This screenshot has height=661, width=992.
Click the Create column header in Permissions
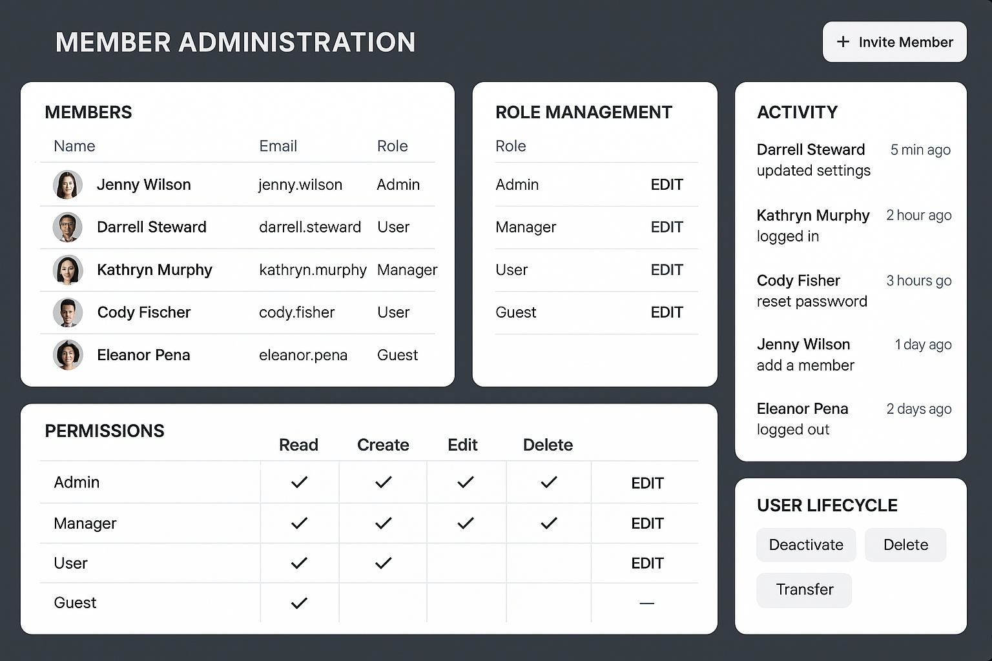point(383,445)
